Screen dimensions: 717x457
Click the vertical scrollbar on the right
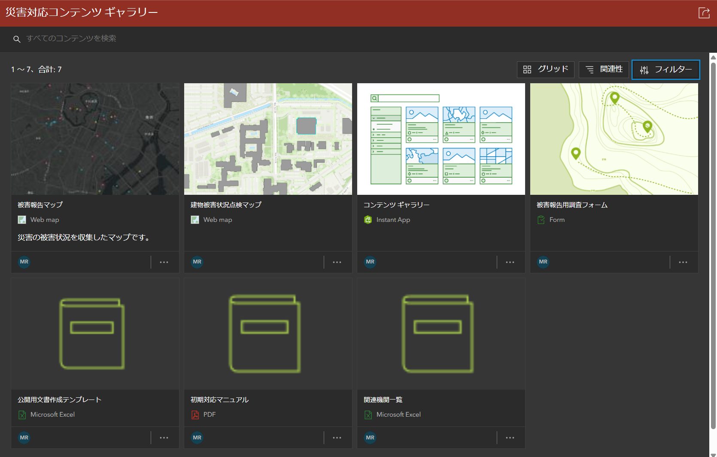click(x=713, y=245)
